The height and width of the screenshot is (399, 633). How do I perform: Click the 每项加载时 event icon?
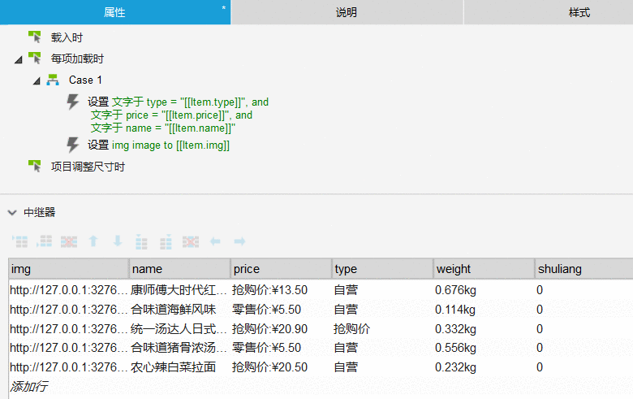pyautogui.click(x=35, y=59)
